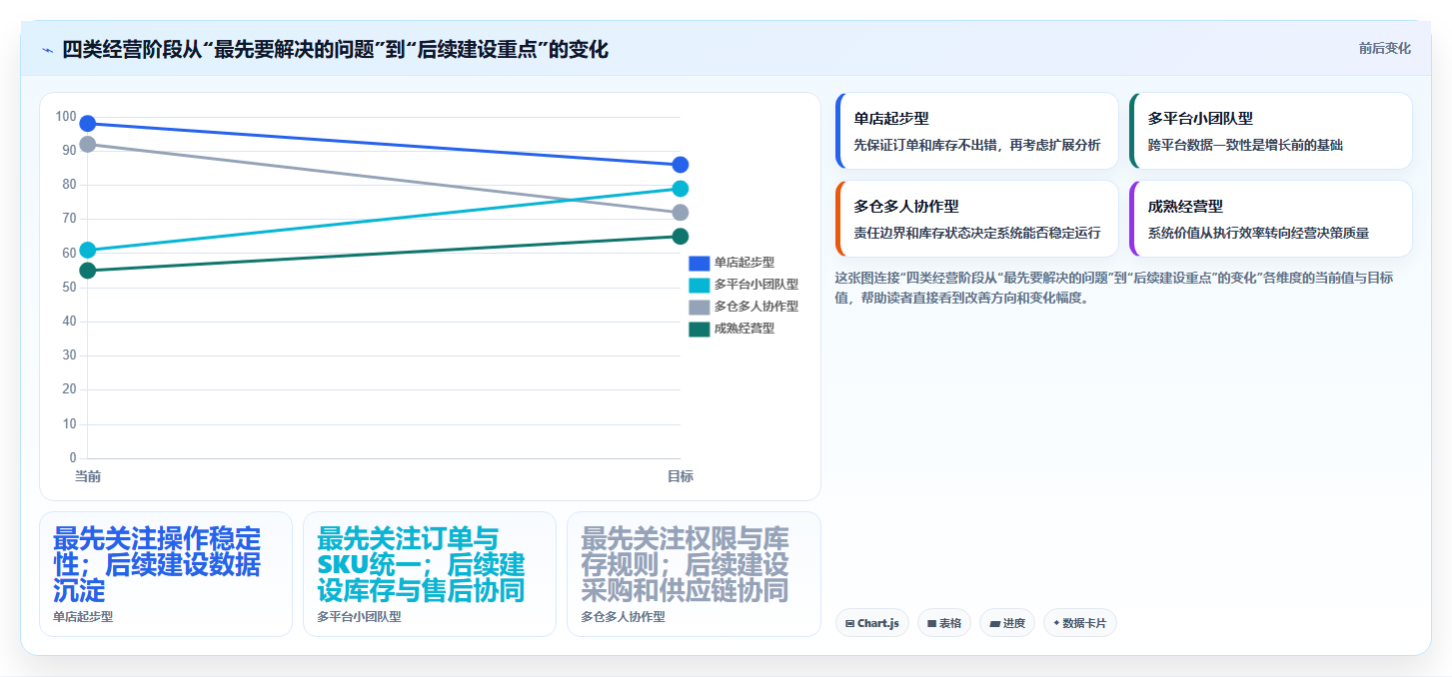Click the chart description paragraph 这张图连接
This screenshot has width=1452, height=677.
[1114, 288]
